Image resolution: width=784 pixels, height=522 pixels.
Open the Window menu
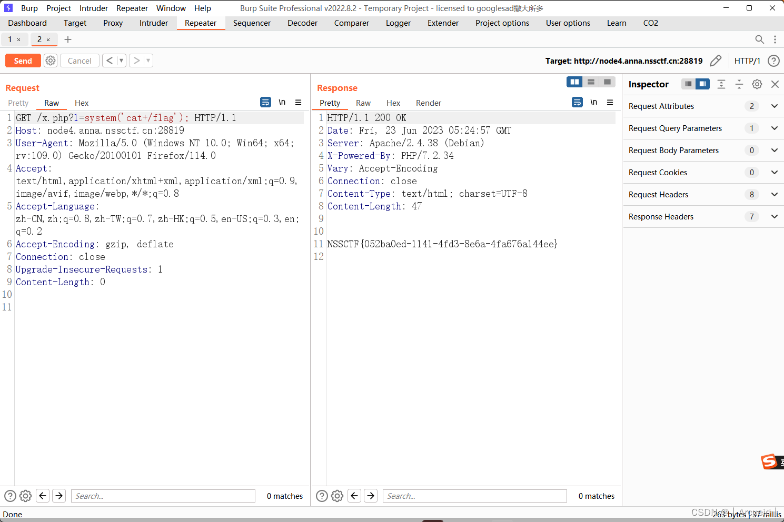coord(171,8)
